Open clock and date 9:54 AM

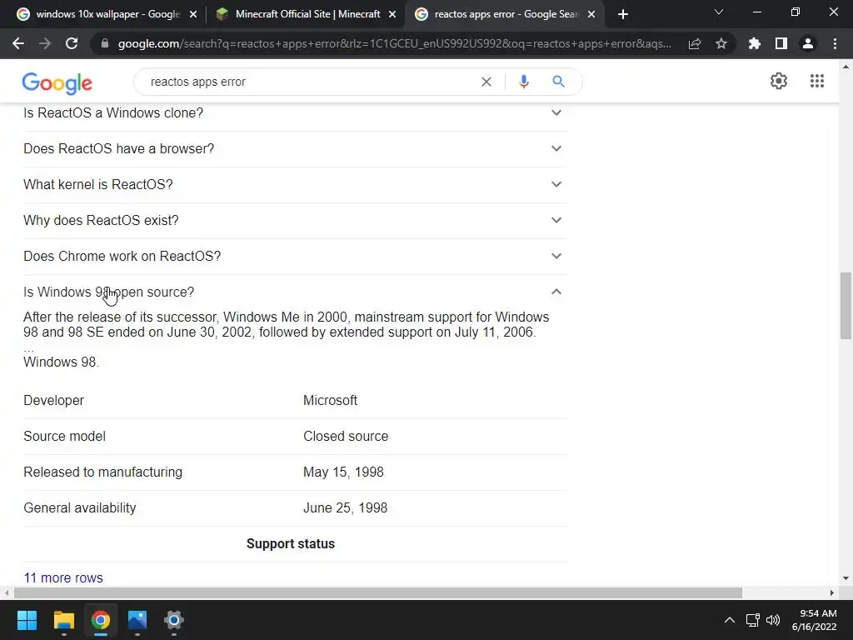814,620
